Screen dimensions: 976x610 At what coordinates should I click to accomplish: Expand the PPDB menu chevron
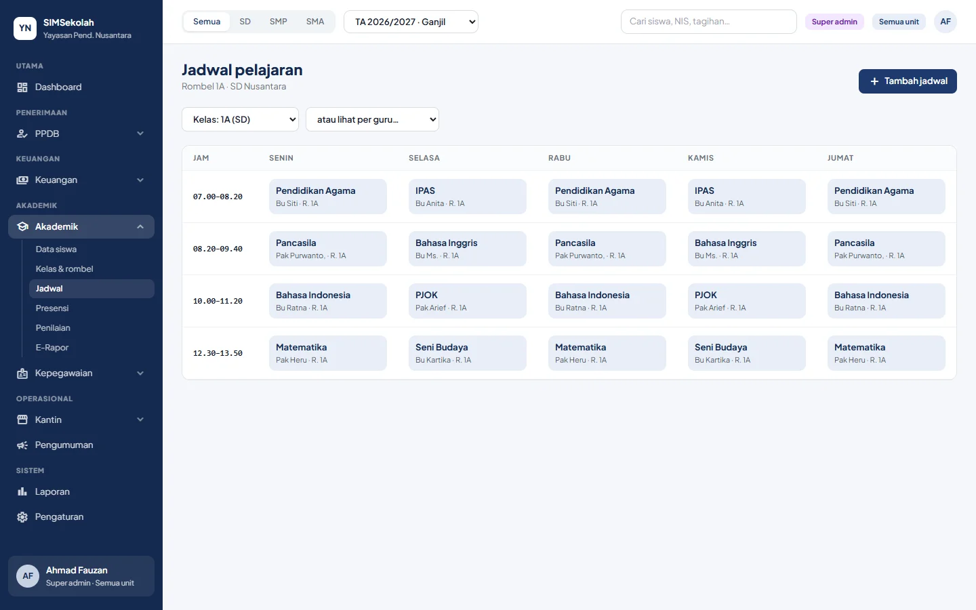[140, 134]
